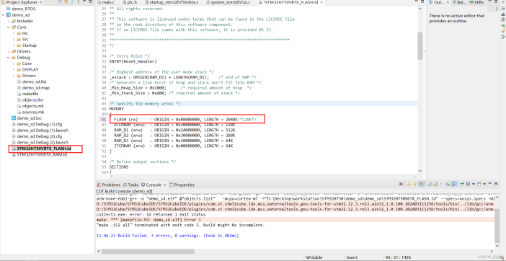506x261 pixels.
Task: Switch to the Problems tab
Action: [108, 185]
